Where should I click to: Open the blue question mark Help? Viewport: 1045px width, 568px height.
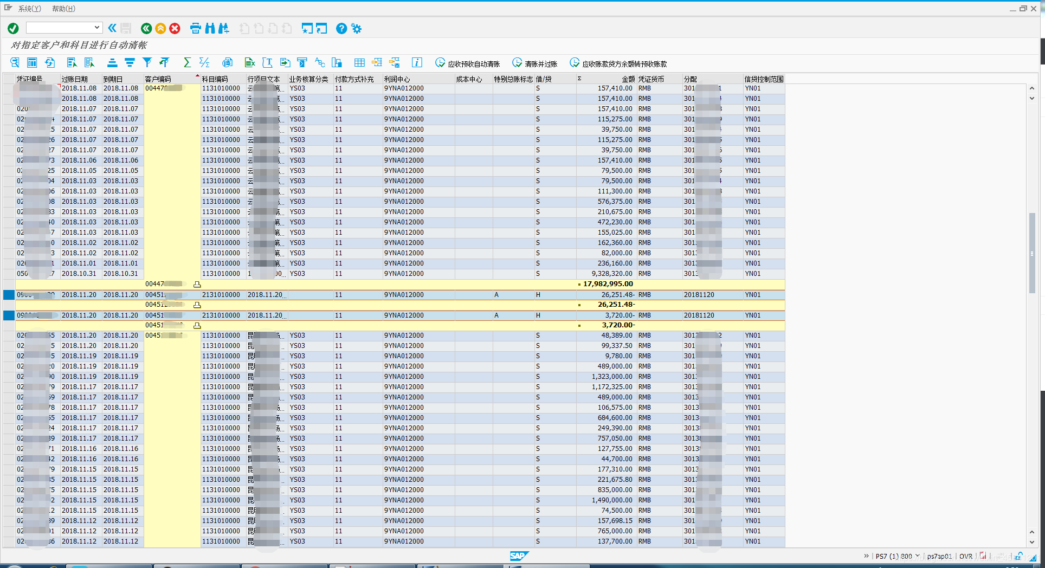341,28
